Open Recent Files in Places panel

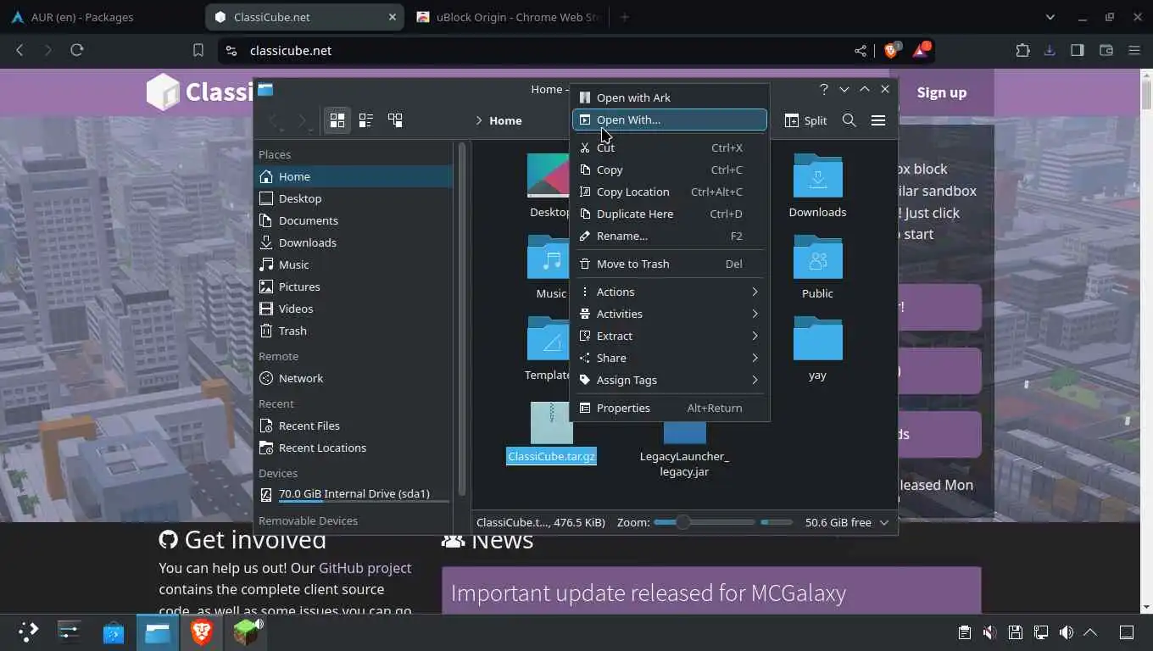click(x=354, y=426)
